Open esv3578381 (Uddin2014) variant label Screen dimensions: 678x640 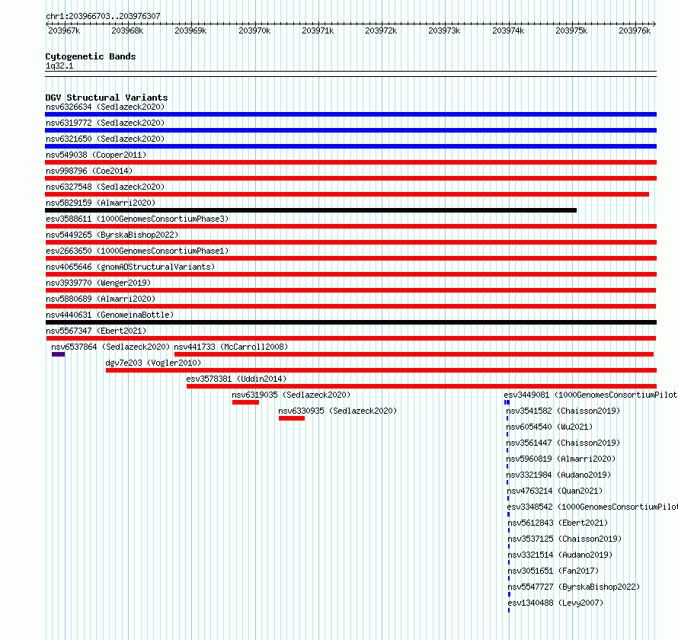(x=236, y=379)
